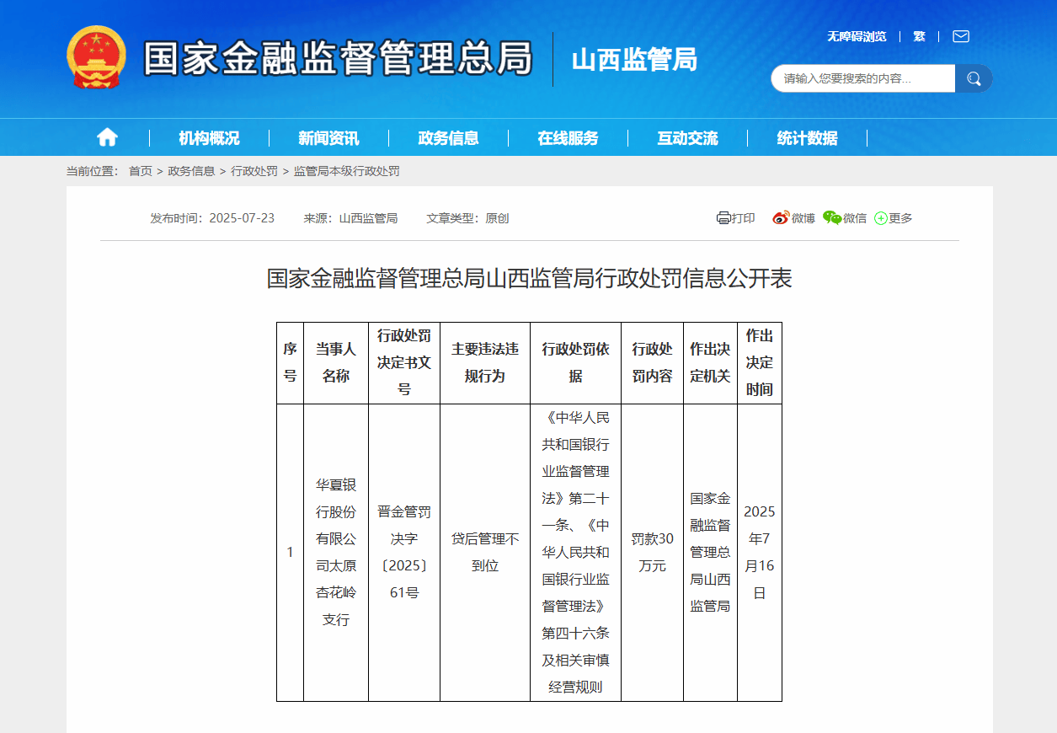The image size is (1057, 733).
Task: Expand the 政务信息 navigation menu
Action: point(448,138)
